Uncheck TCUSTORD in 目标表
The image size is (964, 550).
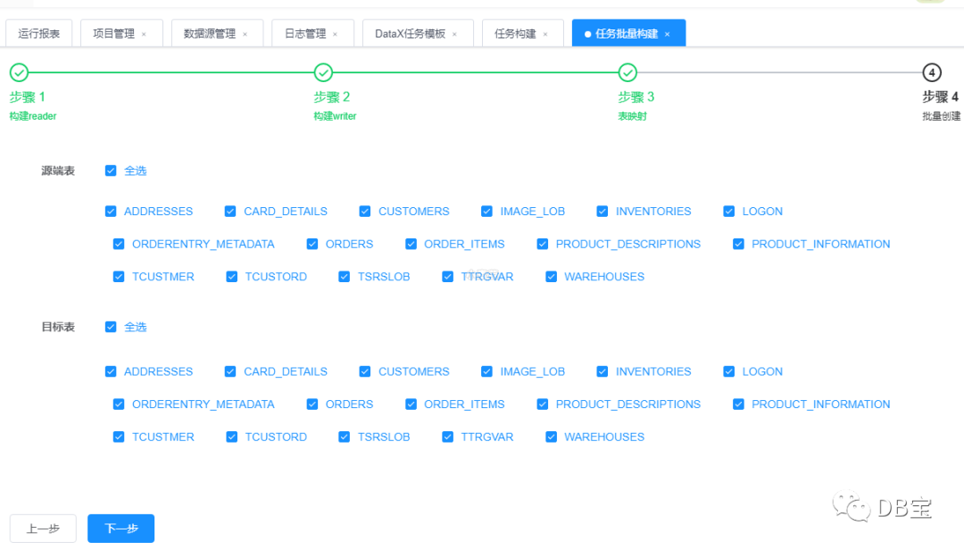pos(232,437)
